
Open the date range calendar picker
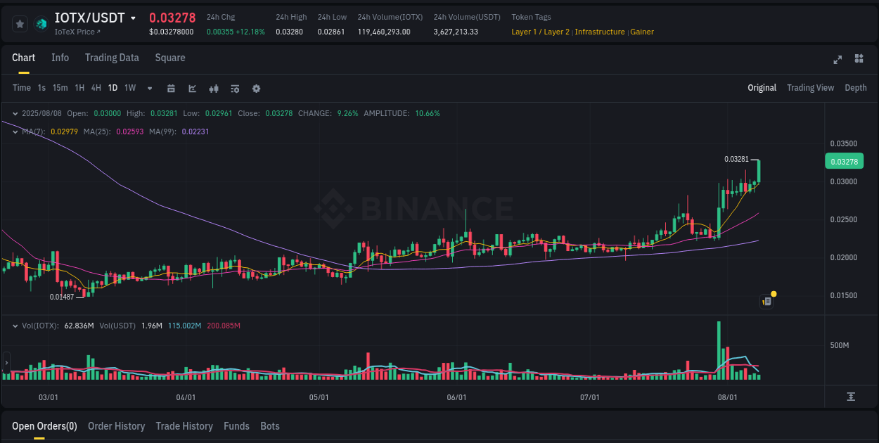pyautogui.click(x=171, y=88)
